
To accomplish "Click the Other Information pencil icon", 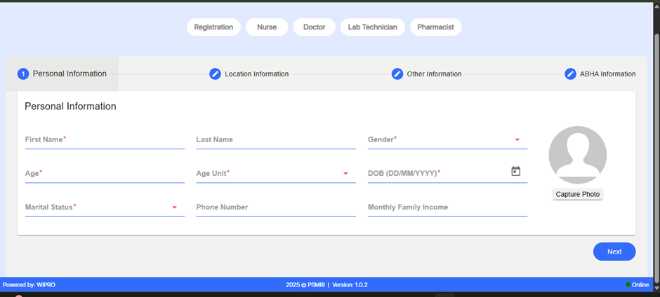I will tap(397, 74).
